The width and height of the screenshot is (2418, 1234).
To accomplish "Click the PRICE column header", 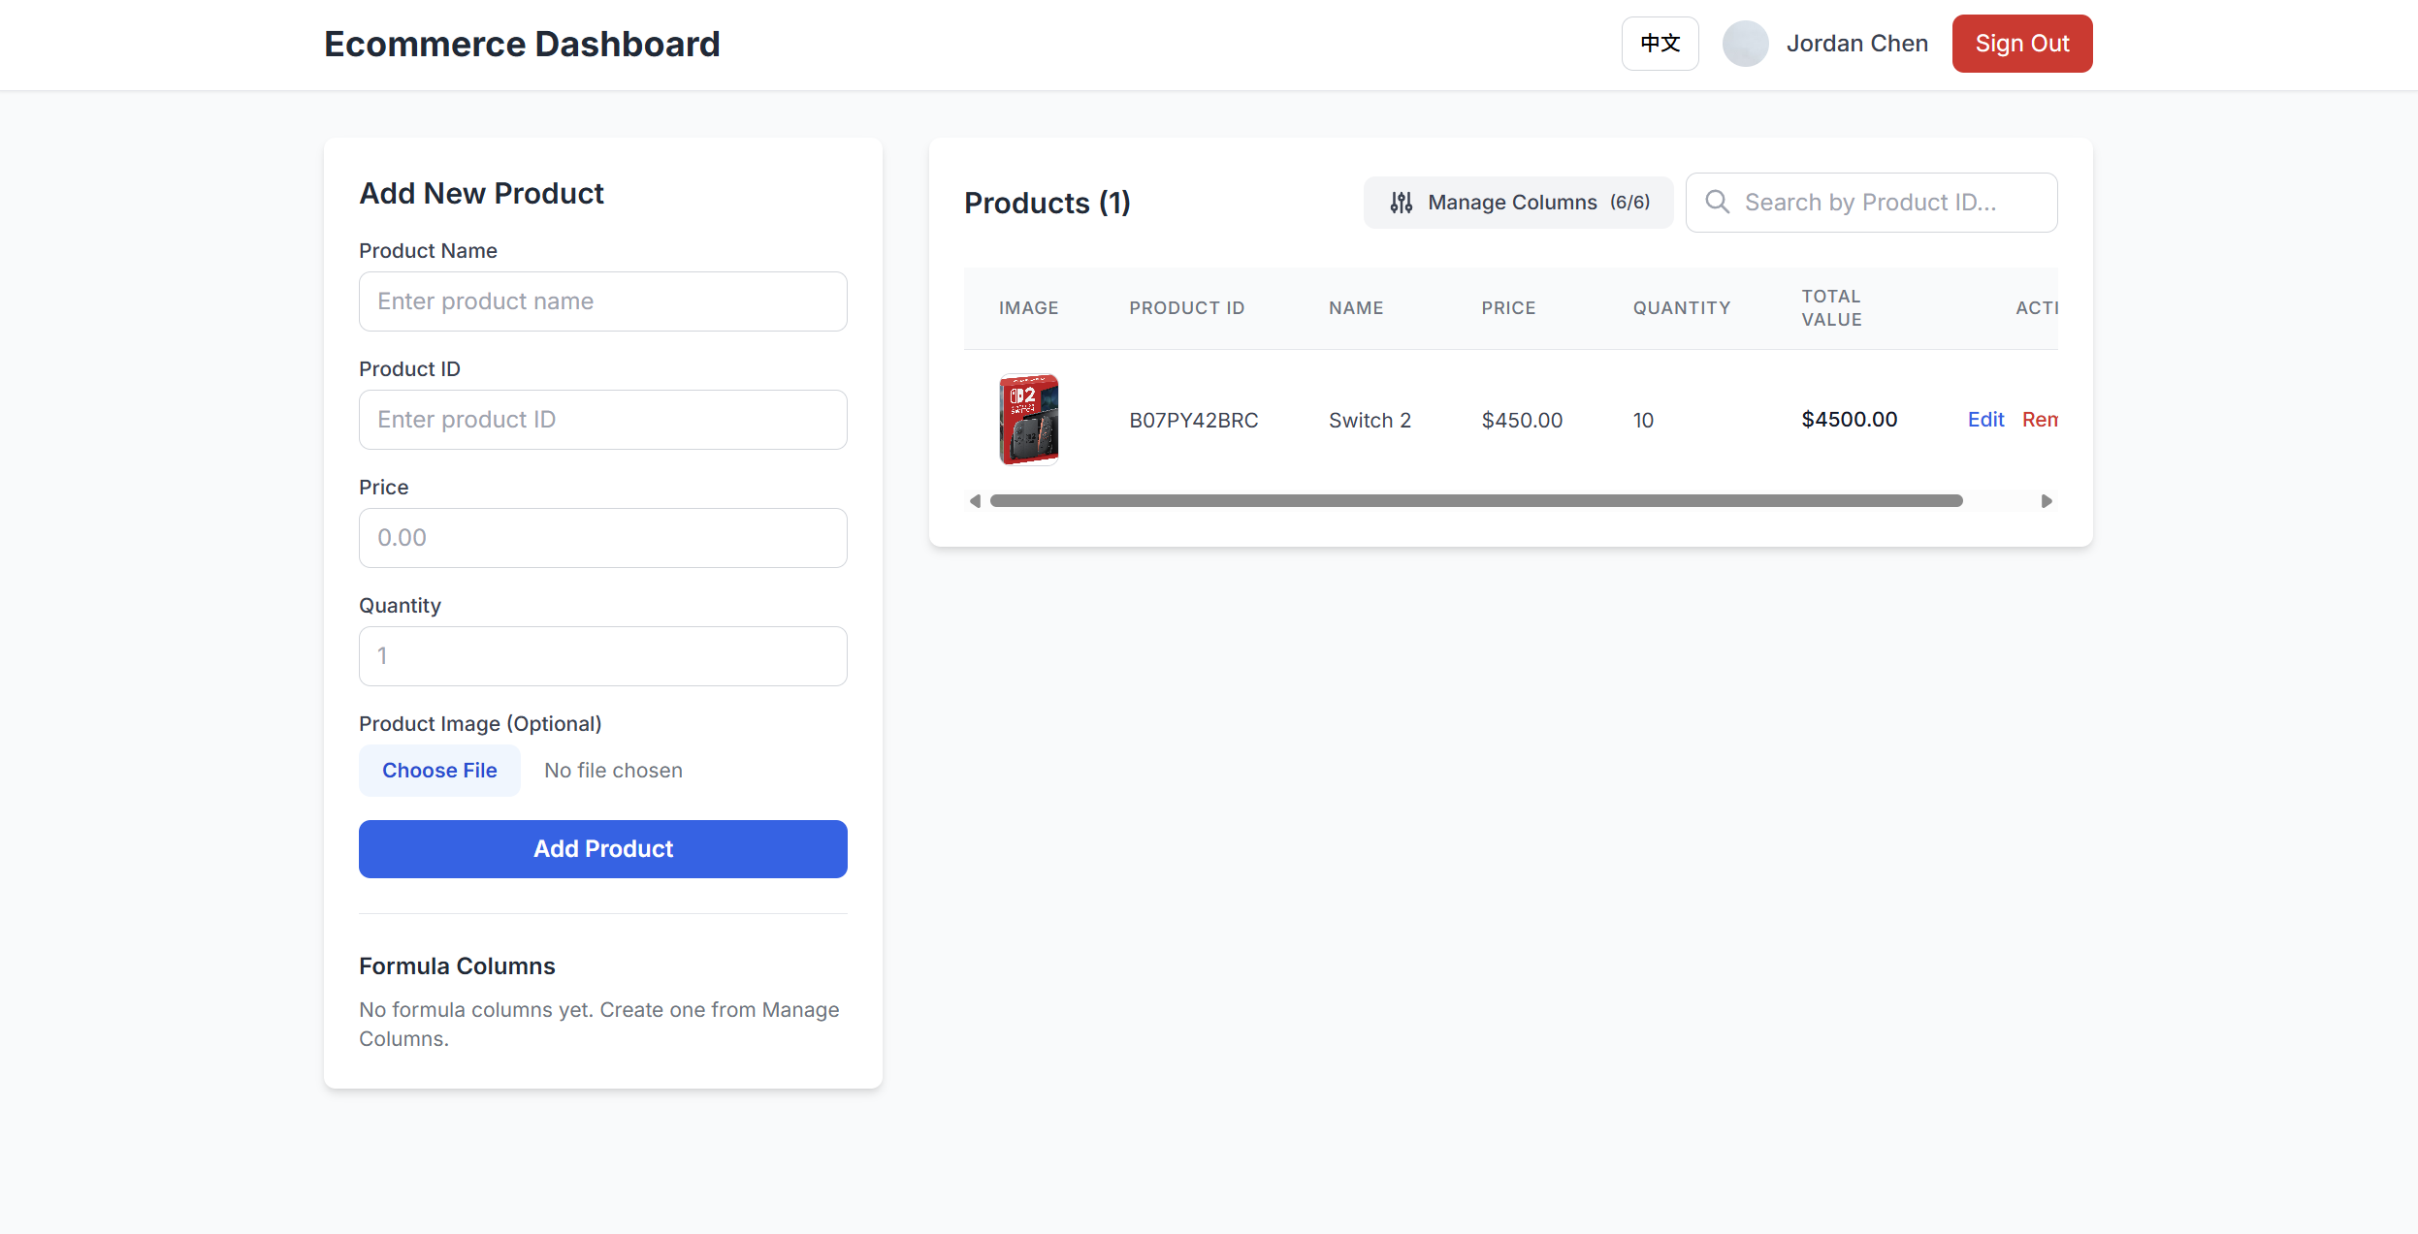I will 1508,307.
